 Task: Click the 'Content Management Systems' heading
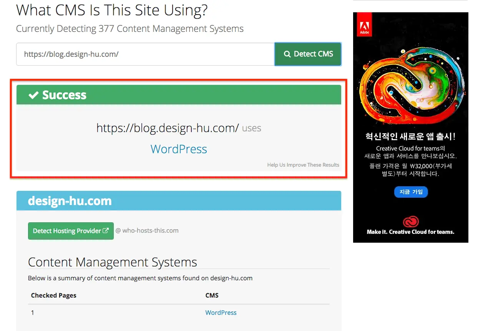[x=113, y=262]
